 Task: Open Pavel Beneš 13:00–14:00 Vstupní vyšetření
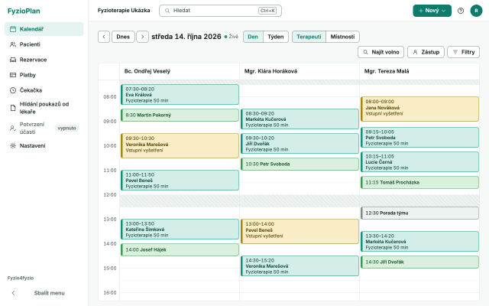click(300, 231)
